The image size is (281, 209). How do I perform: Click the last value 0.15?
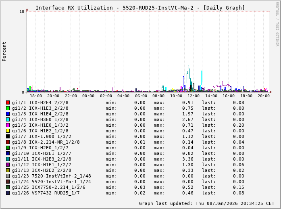pyautogui.click(x=239, y=188)
